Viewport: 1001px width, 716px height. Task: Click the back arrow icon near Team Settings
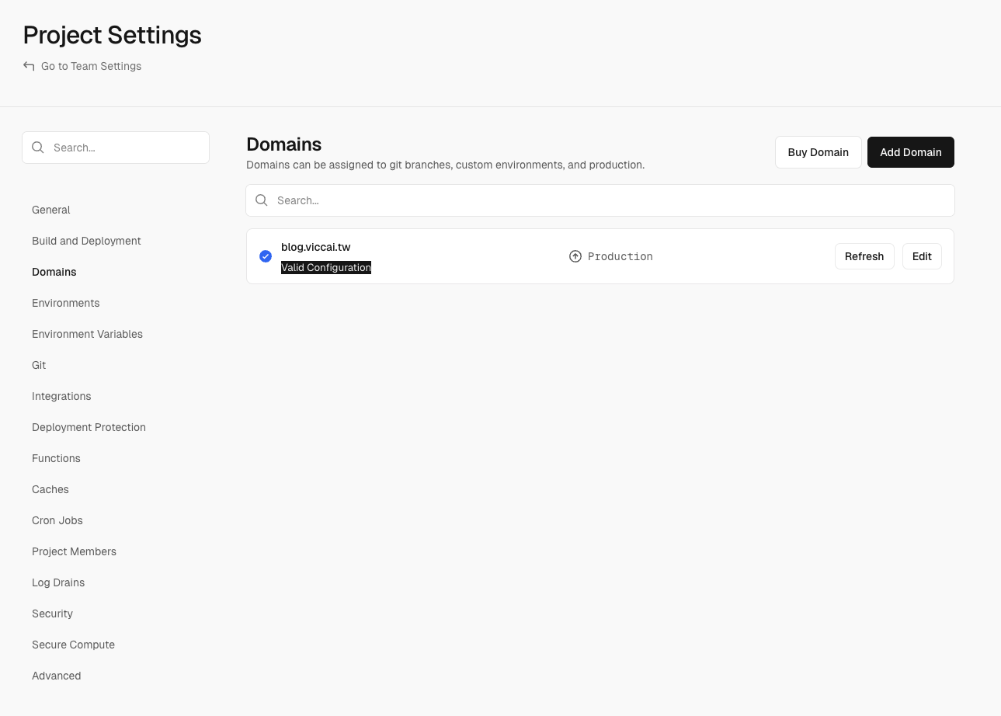pos(29,66)
